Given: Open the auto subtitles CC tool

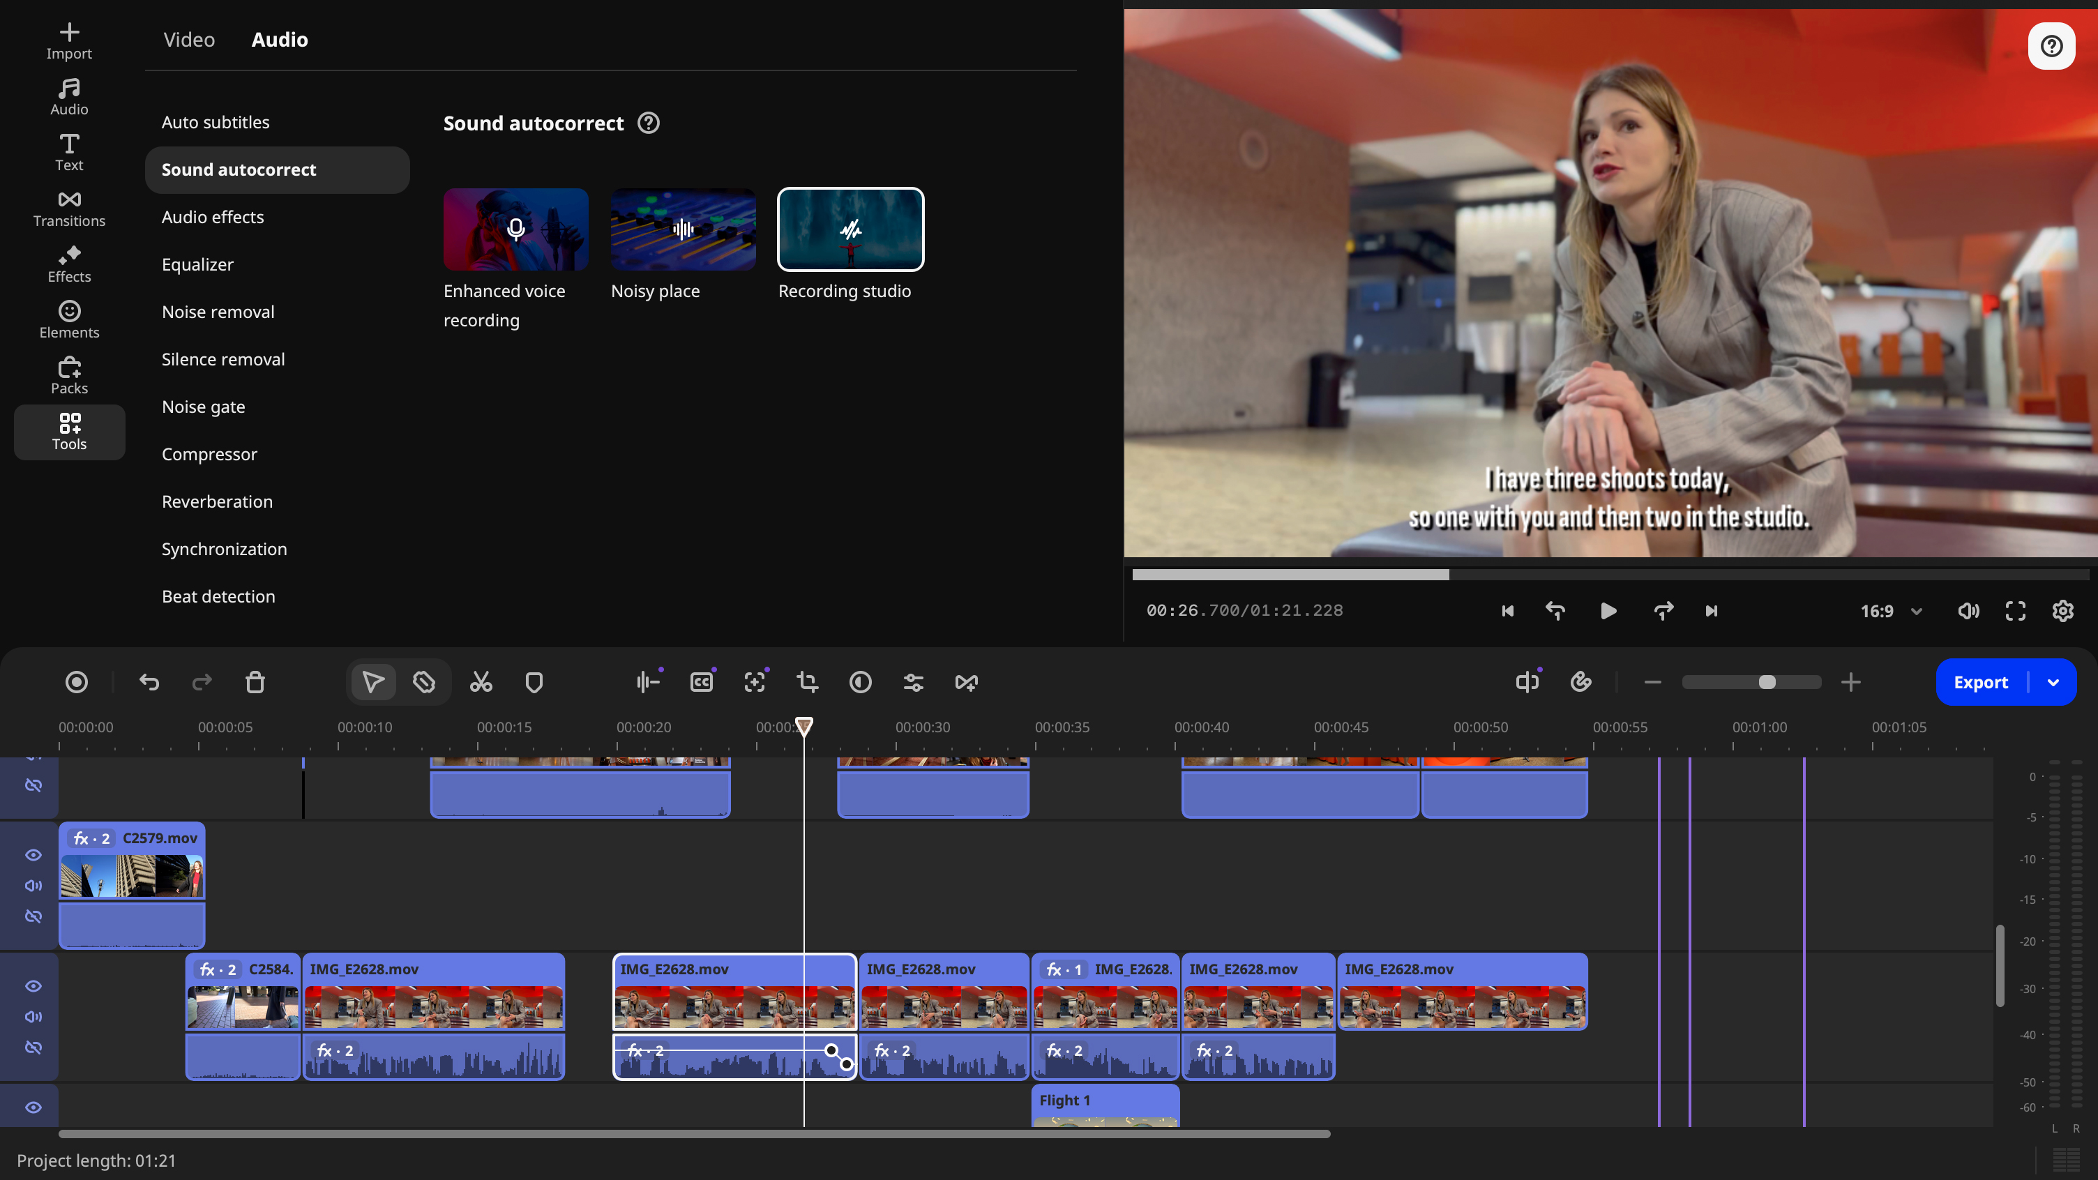Looking at the screenshot, I should click(701, 683).
